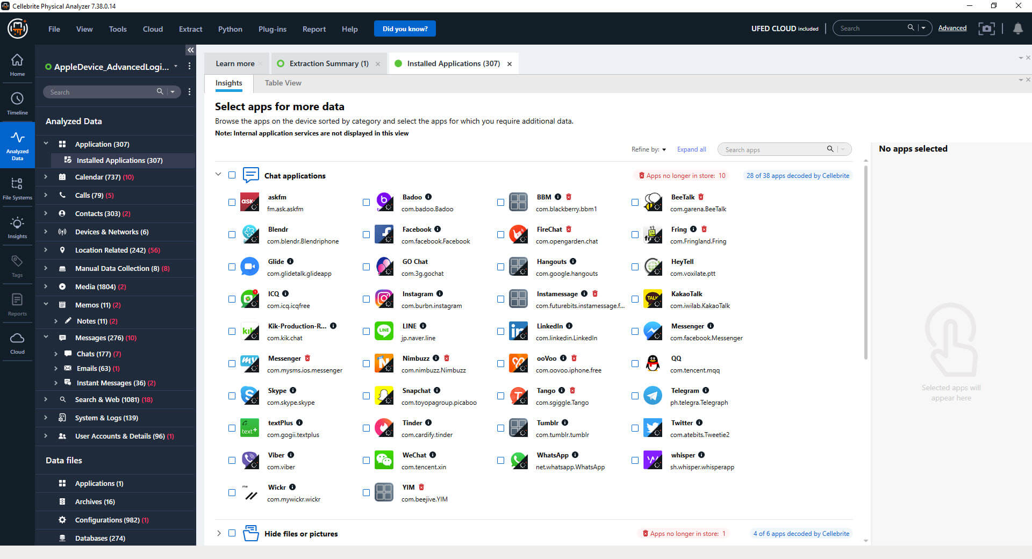Click 28 of 38 apps decoded link

[x=798, y=176]
